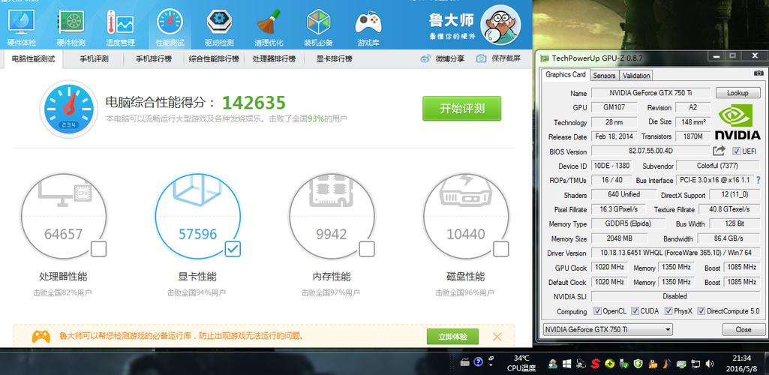Click the disk score circle 10440
Image resolution: width=769 pixels, height=375 pixels.
466,216
